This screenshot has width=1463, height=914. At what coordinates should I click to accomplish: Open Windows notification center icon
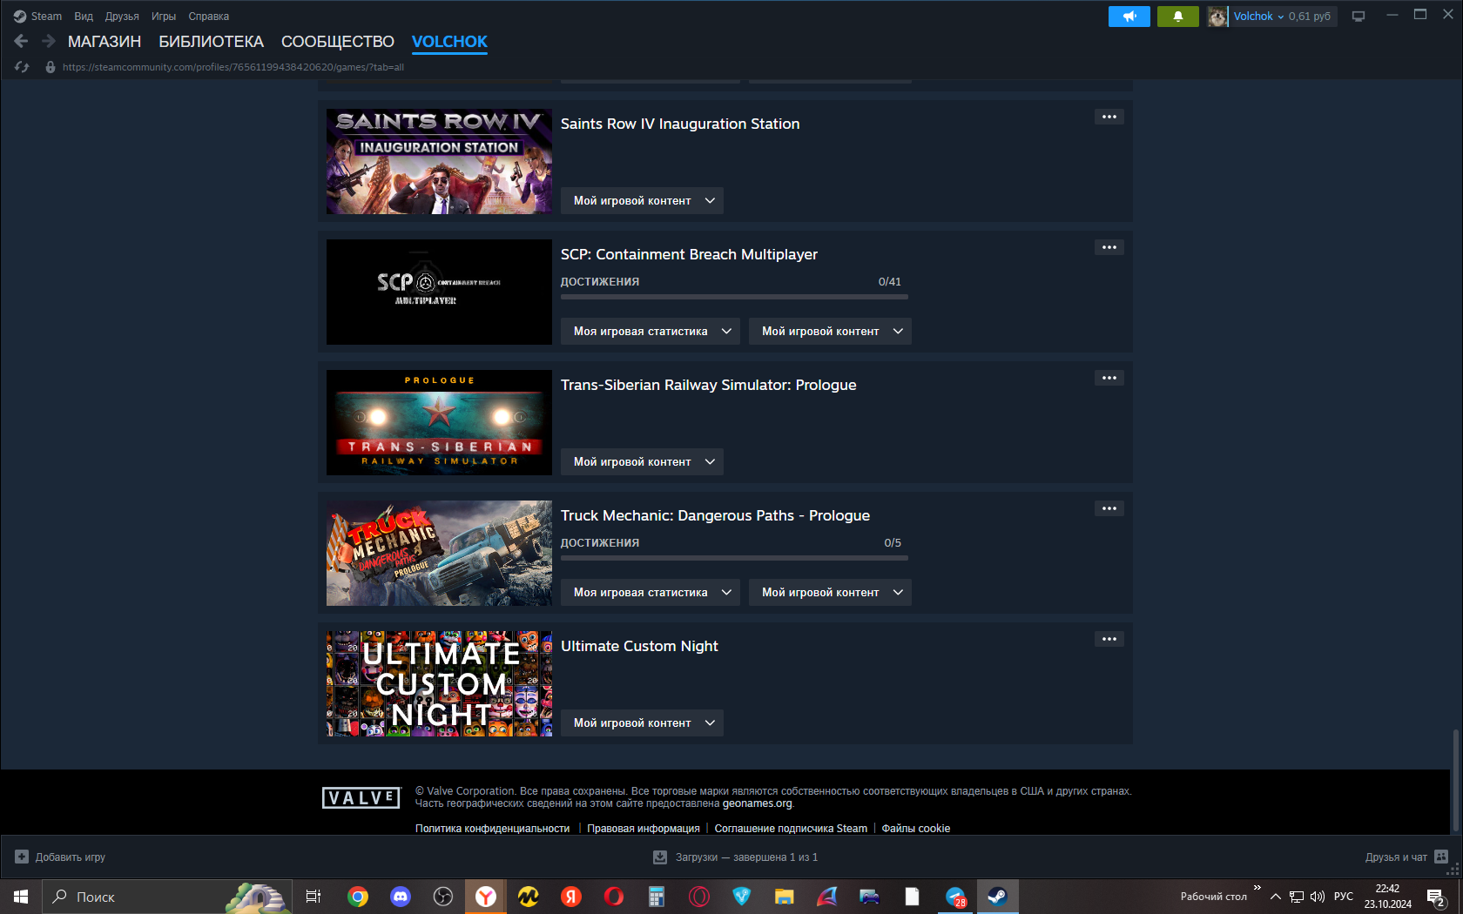click(x=1436, y=897)
